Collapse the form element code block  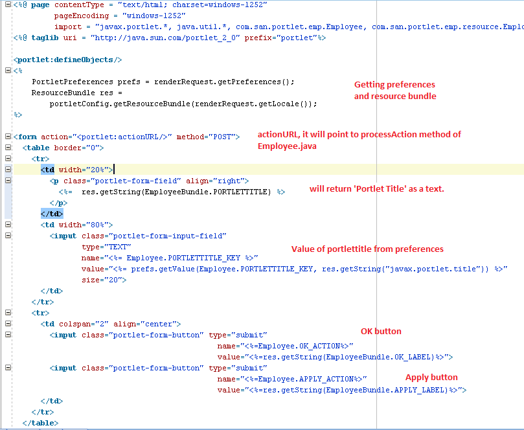(x=7, y=137)
